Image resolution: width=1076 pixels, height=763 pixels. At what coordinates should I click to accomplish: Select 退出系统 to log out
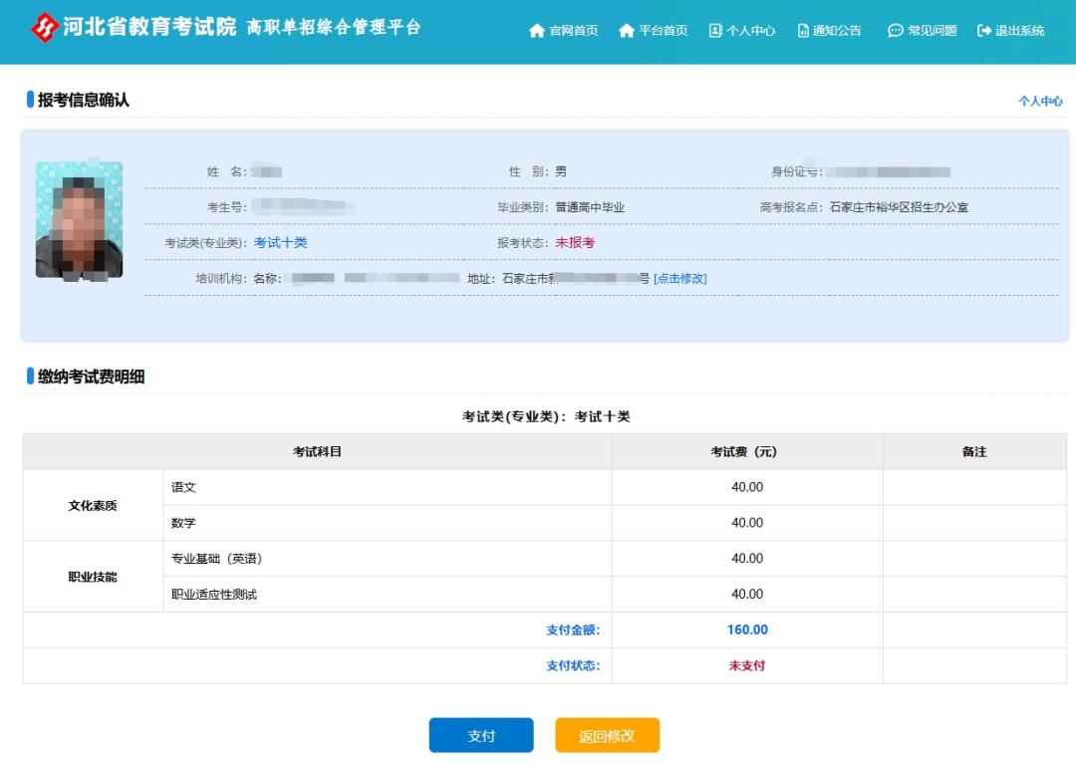pyautogui.click(x=1021, y=31)
